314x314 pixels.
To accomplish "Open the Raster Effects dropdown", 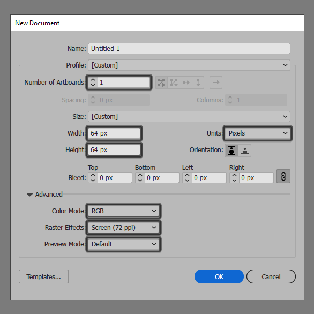I will click(124, 228).
